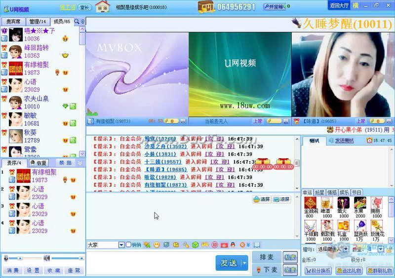Click the red stamp seal icon
The width and height of the screenshot is (395, 278).
coord(214,244)
